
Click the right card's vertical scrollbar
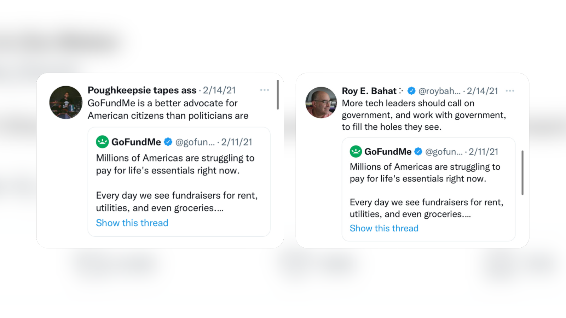click(x=522, y=173)
